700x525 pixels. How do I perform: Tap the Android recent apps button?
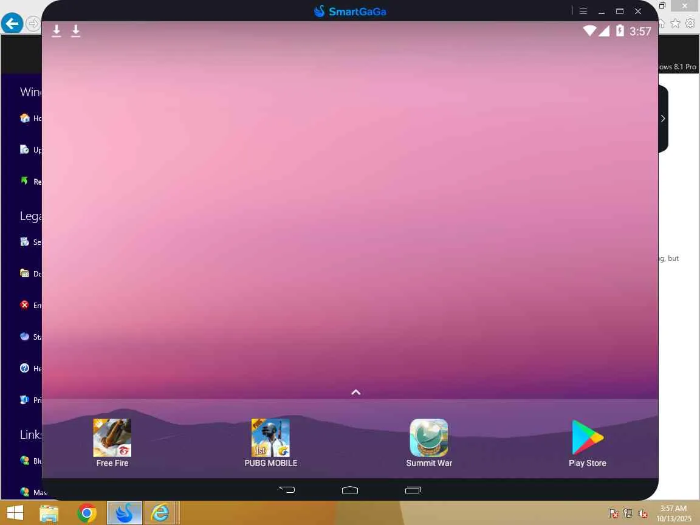click(413, 490)
